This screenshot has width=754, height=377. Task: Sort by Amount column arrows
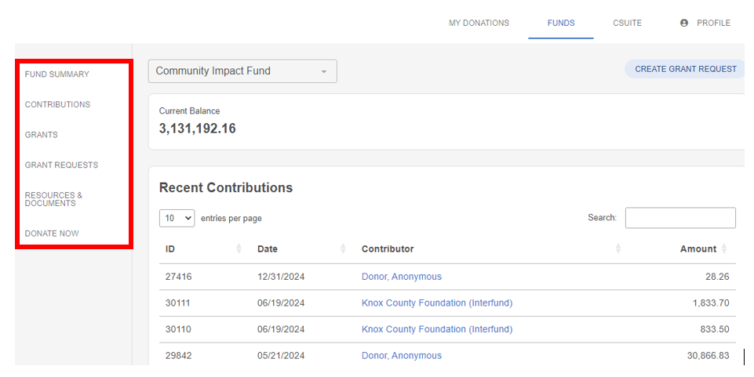[723, 248]
